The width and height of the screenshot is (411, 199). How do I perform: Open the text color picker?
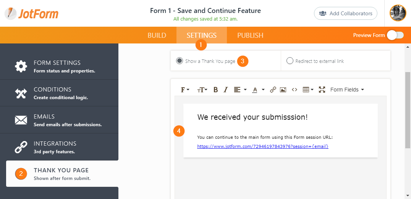click(258, 90)
